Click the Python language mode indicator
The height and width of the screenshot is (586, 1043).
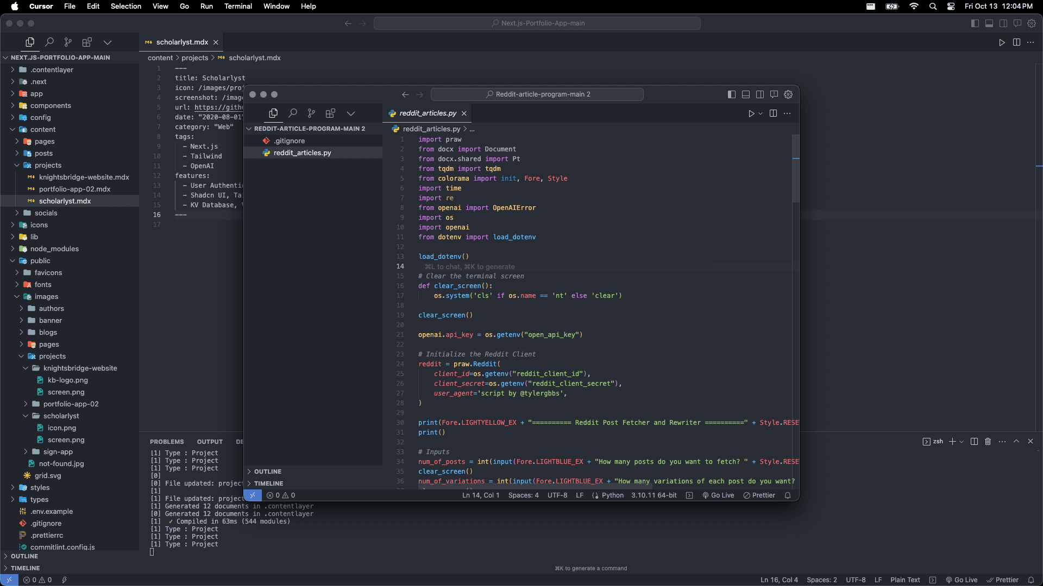612,495
